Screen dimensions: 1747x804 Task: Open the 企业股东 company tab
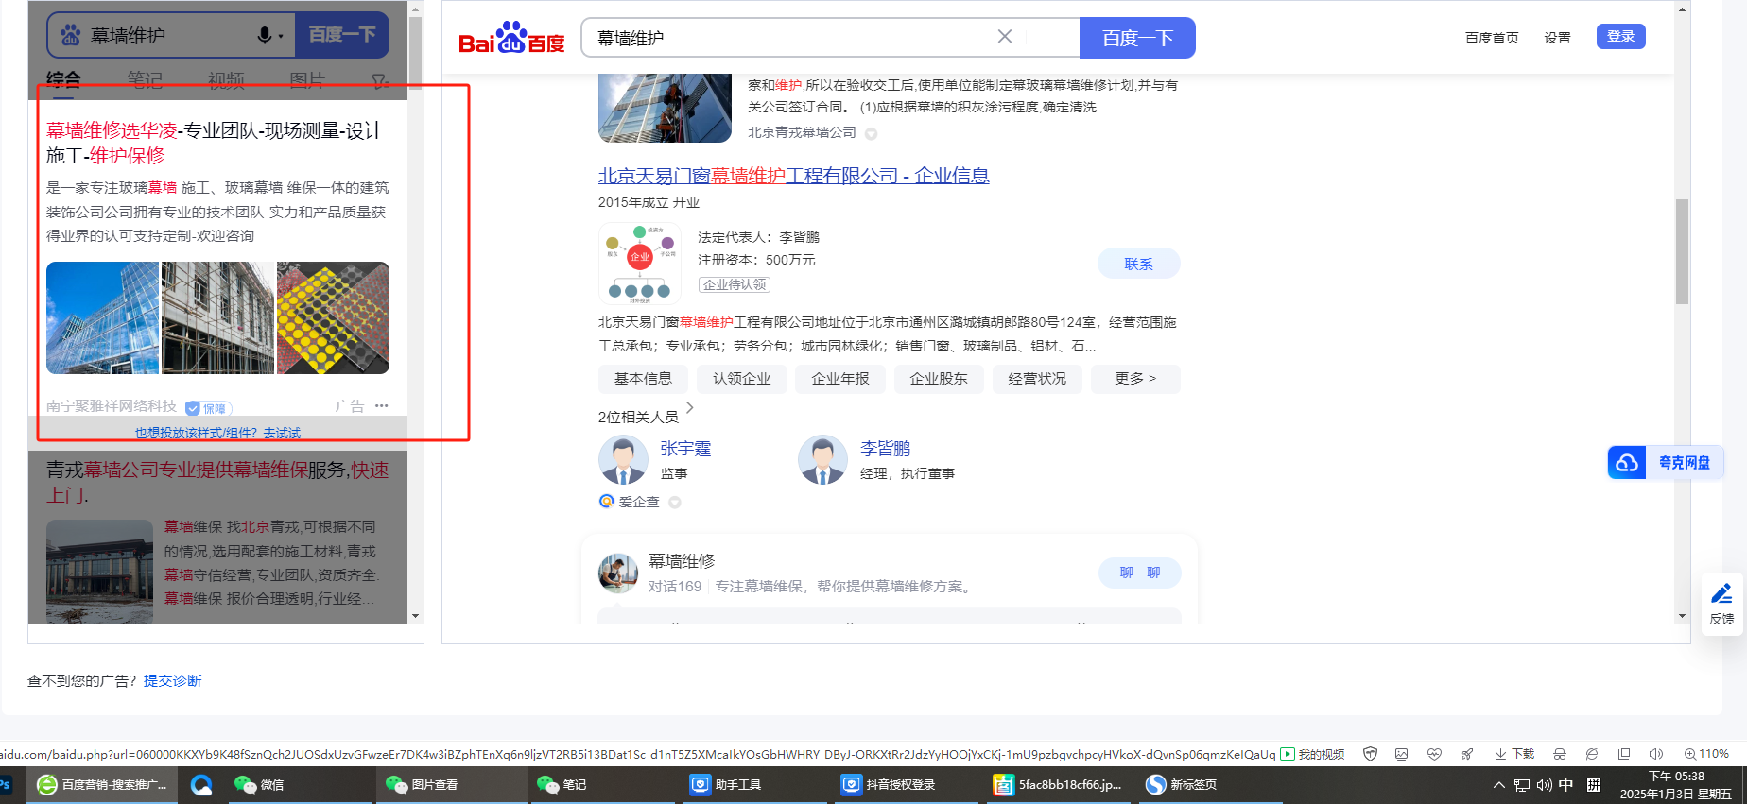tap(939, 379)
